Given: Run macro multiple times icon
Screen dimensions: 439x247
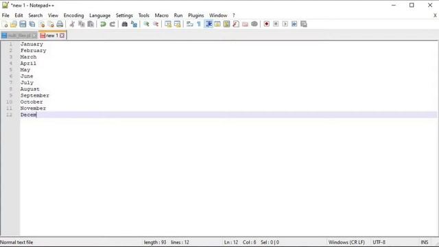Looking at the screenshot, I should [x=294, y=24].
